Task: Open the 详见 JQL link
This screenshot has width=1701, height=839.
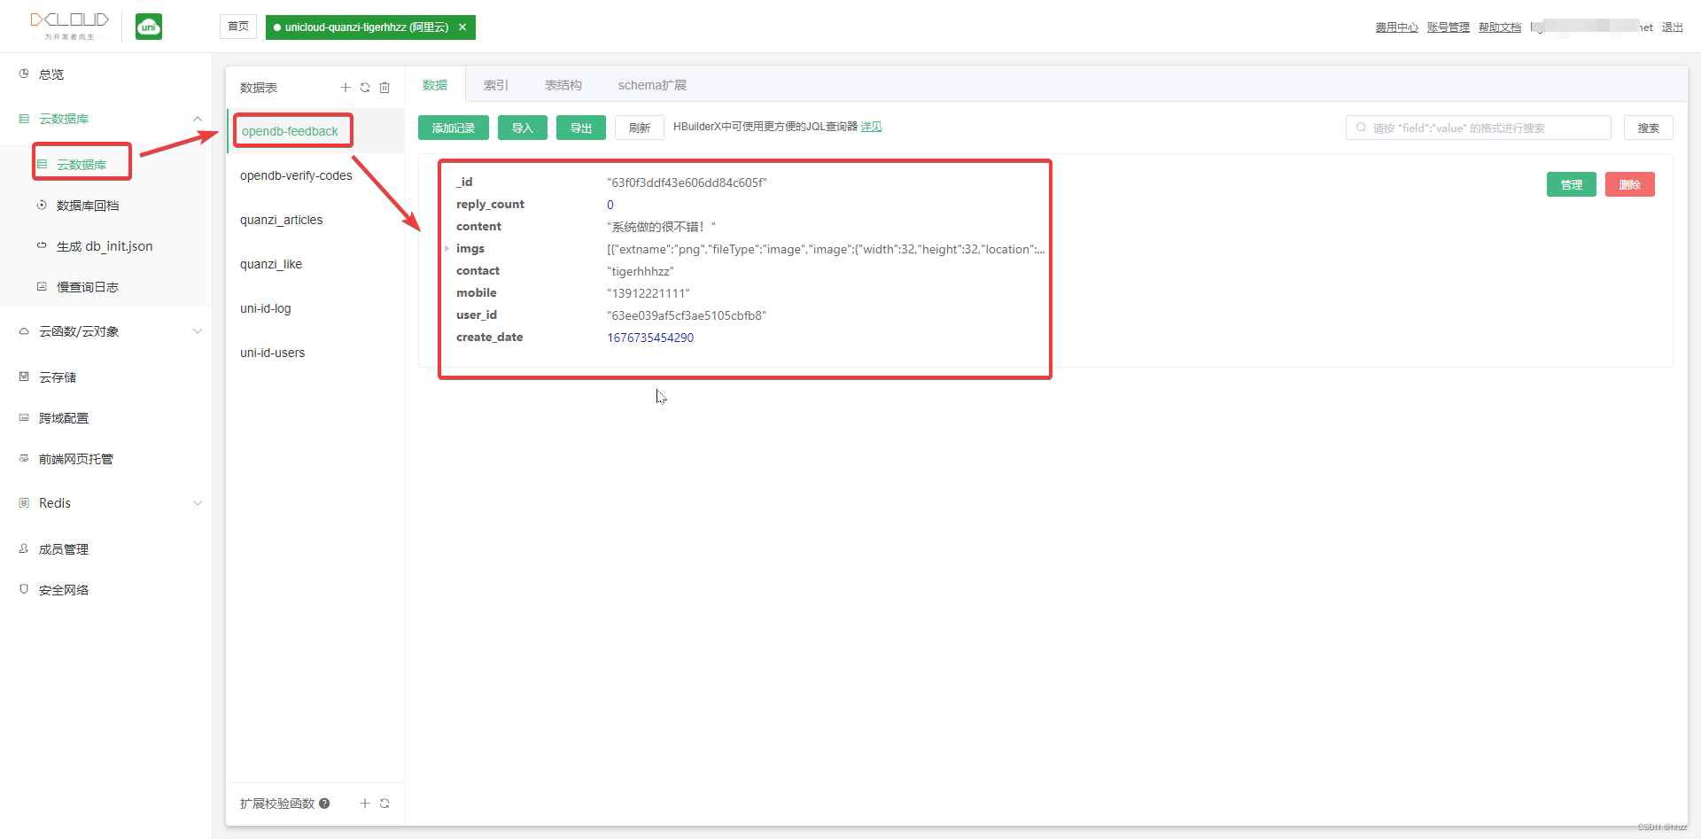Action: pos(871,127)
